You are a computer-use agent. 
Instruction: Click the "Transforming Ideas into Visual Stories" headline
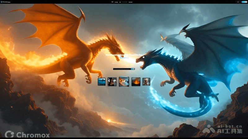click(124, 55)
